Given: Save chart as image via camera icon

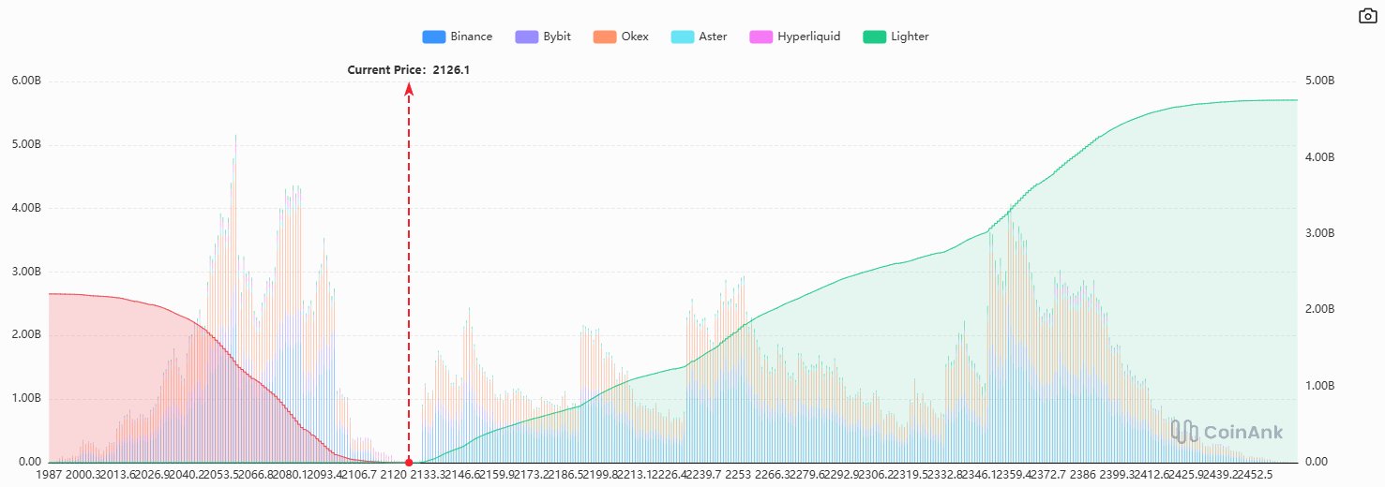Looking at the screenshot, I should point(1367,15).
